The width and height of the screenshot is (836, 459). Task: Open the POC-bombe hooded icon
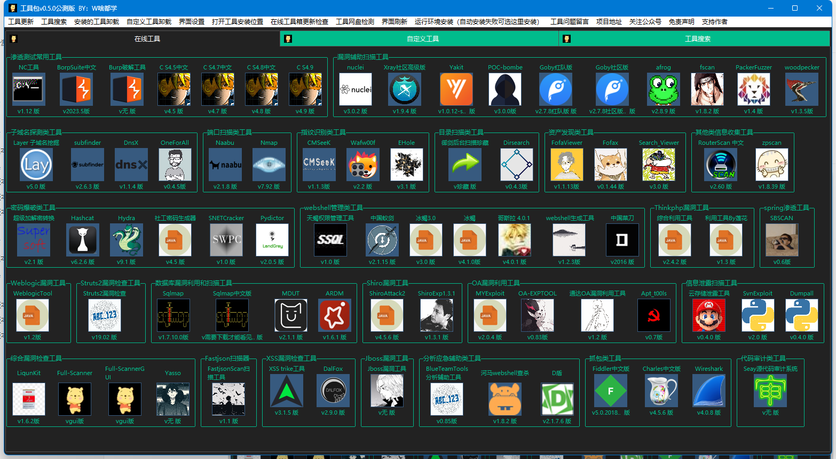pos(505,89)
